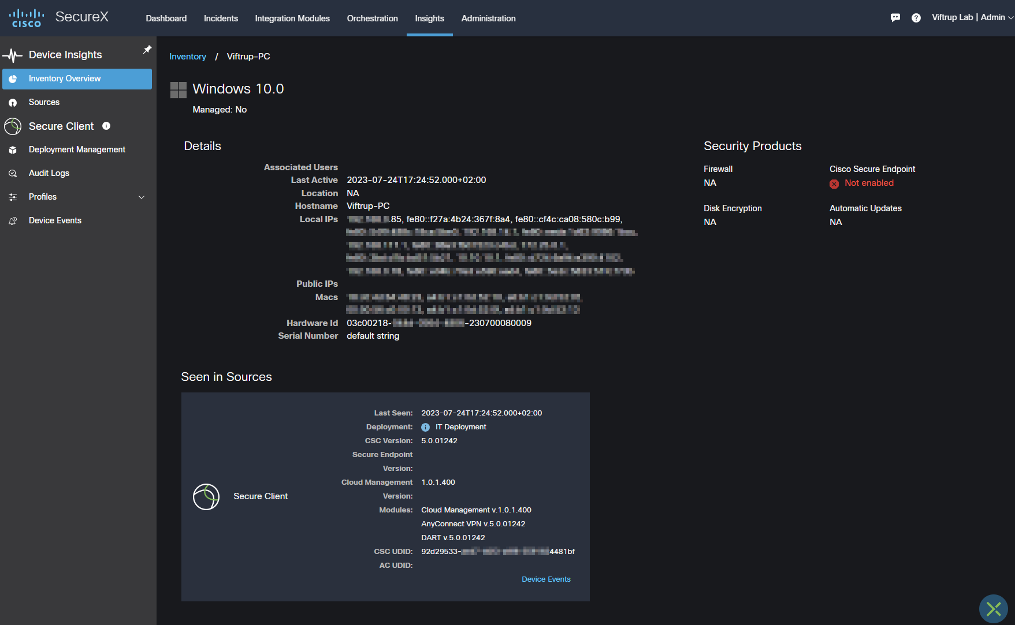Viewport: 1015px width, 625px height.
Task: Expand the Profiles submenu chevron
Action: pyautogui.click(x=142, y=197)
